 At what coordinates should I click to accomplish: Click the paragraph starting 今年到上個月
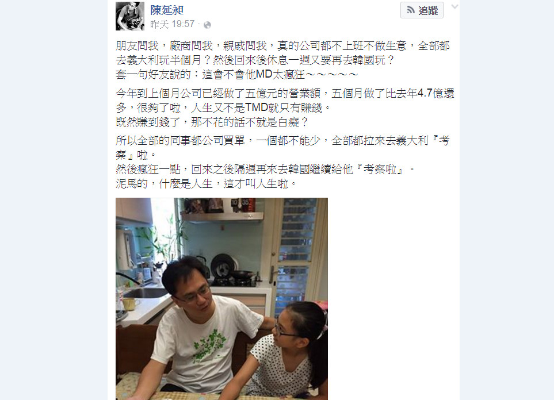pyautogui.click(x=285, y=100)
